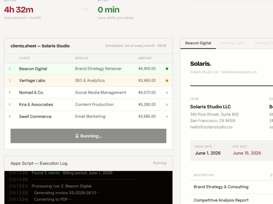Screen dimensions: 273x204
Task: Click the DESCRIPTION column header on invoice
Action: [x=204, y=175]
